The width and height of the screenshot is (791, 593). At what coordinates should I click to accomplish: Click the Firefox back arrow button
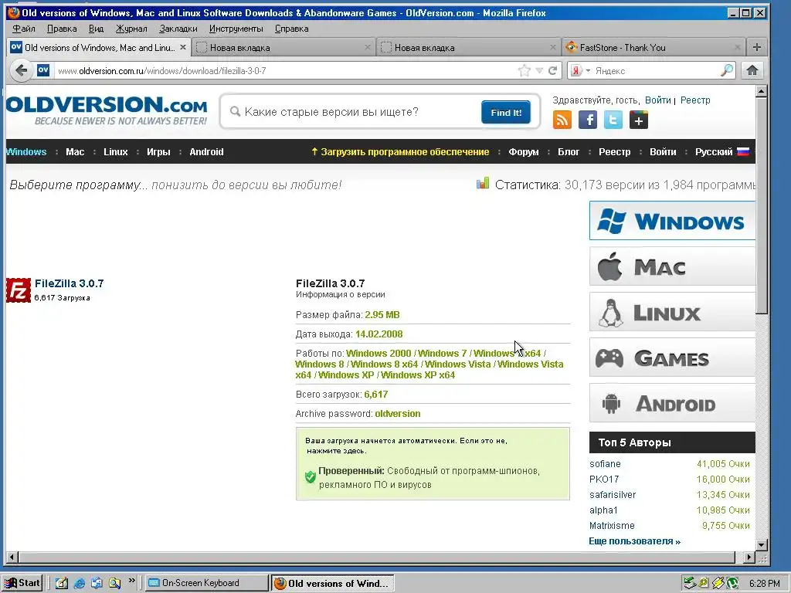pos(21,70)
